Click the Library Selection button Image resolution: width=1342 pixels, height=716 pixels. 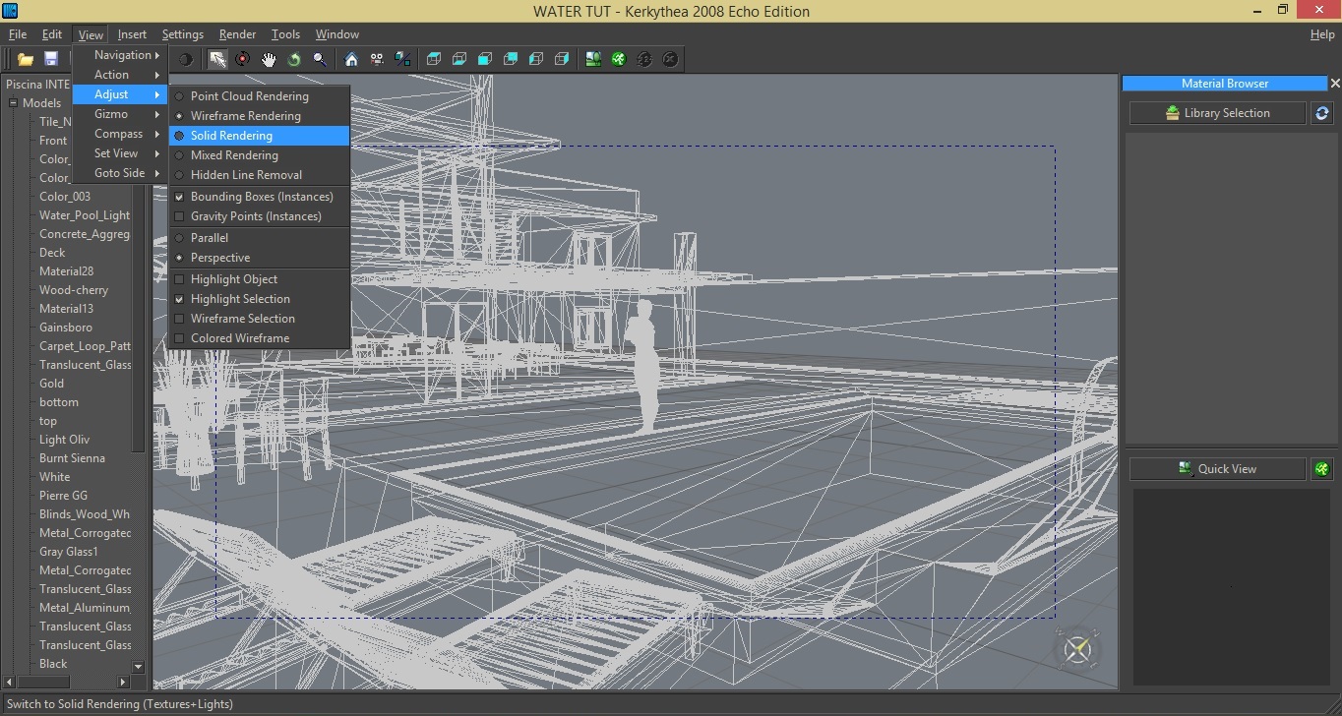[x=1216, y=112]
